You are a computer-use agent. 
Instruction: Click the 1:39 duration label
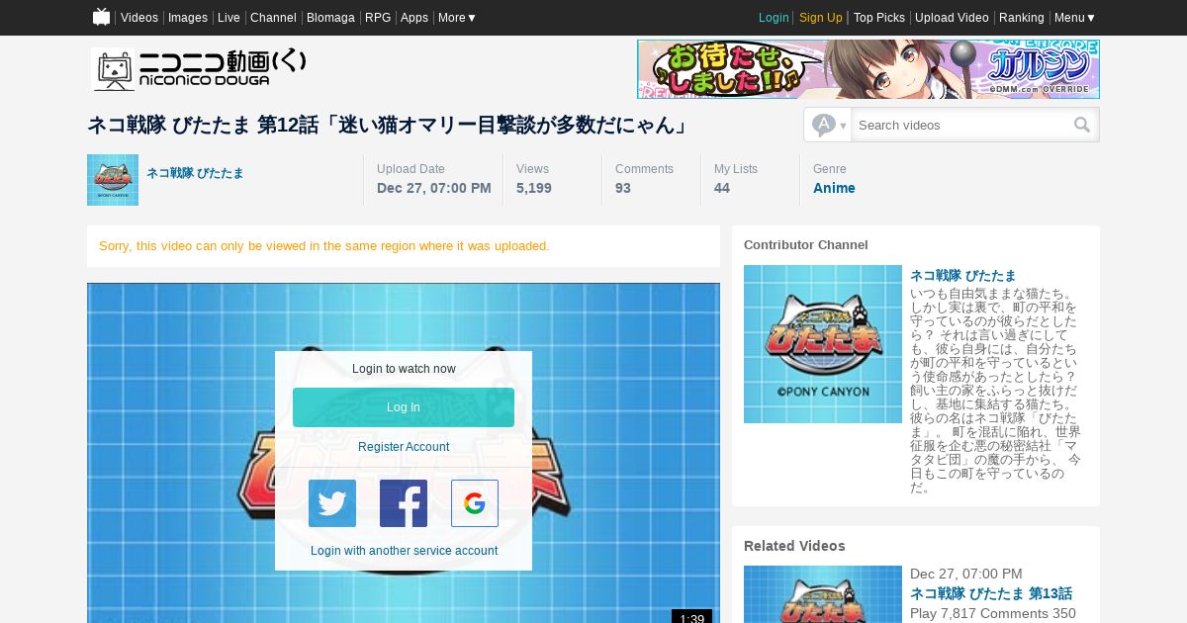pyautogui.click(x=692, y=617)
